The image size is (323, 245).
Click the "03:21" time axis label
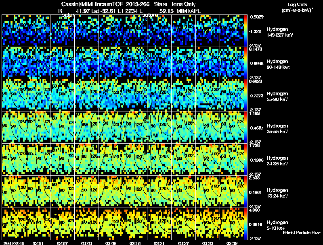click(x=159, y=243)
